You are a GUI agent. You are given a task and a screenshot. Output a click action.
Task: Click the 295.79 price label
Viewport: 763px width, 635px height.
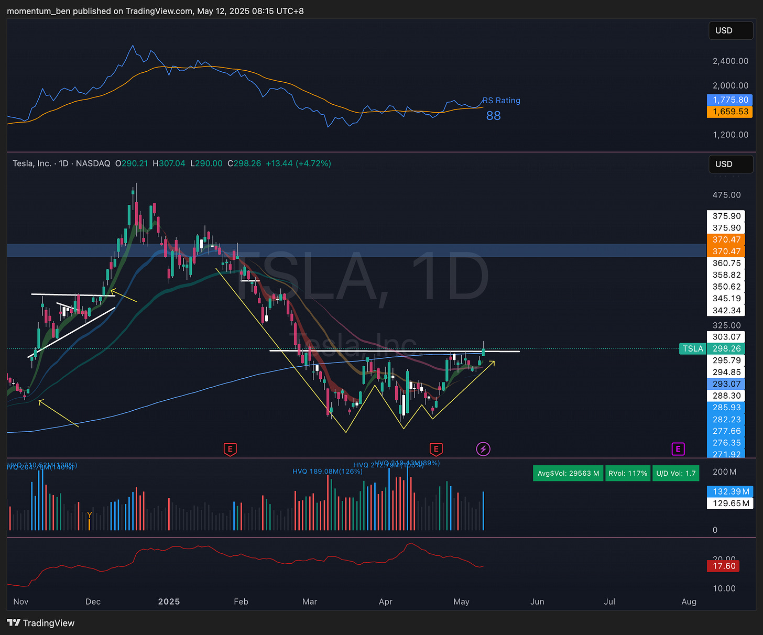726,360
